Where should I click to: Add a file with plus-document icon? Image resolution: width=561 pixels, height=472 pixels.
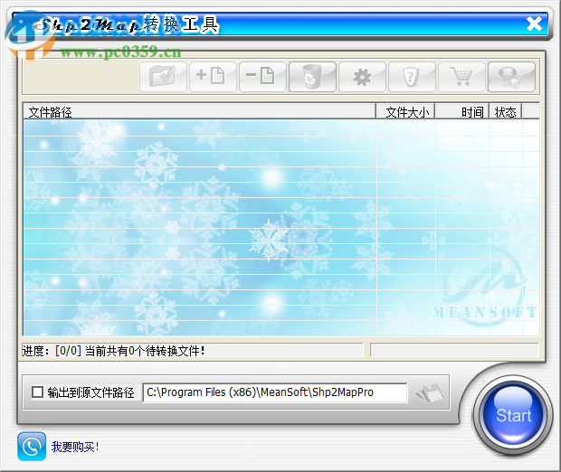click(x=213, y=77)
